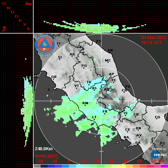
Task: Click the radar center crosshair
Action: (101, 101)
